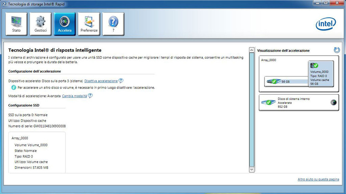Open the Gestisci tab
Viewport: 346px width, 194px height.
[40, 24]
